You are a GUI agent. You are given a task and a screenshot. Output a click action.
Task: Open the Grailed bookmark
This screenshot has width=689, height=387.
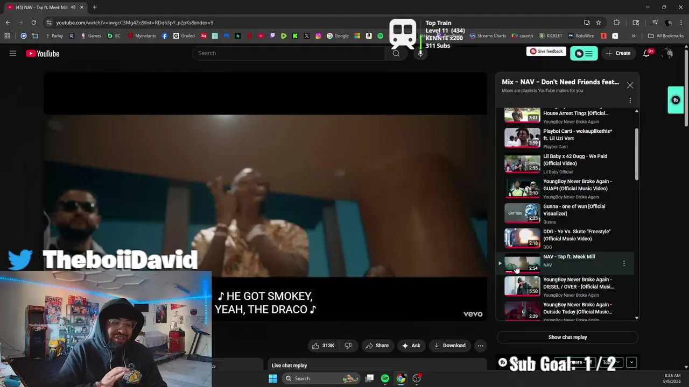(184, 36)
